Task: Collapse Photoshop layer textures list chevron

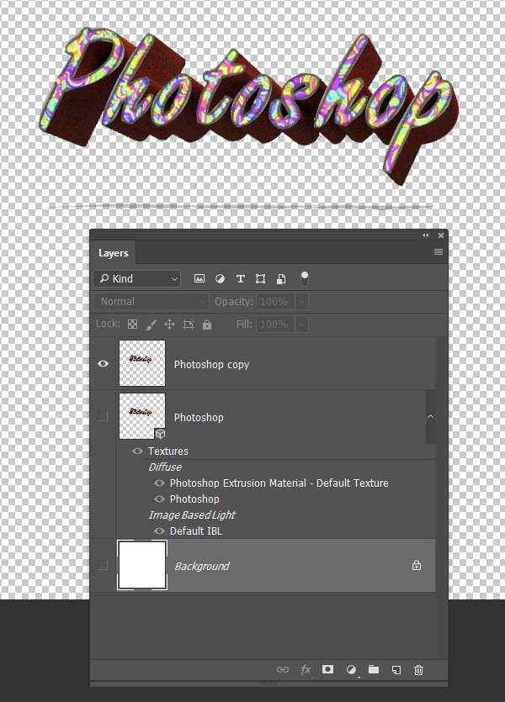Action: pos(431,416)
